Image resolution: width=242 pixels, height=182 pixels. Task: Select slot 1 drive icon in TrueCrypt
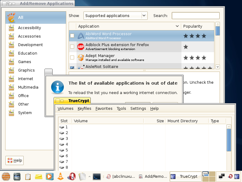tap(62, 127)
